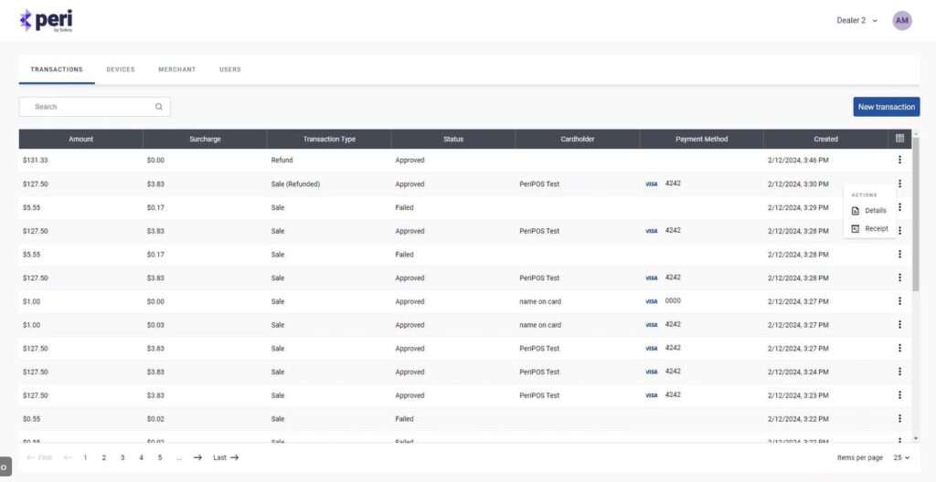936x482 pixels.
Task: Go to next page arrow in pagination
Action: (197, 457)
